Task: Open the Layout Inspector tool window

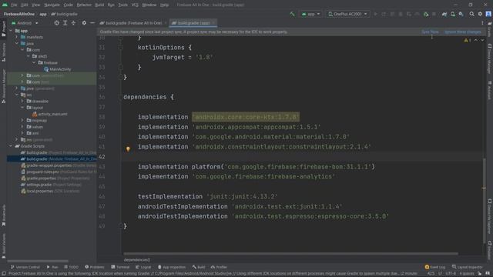Action: pyautogui.click(x=467, y=267)
